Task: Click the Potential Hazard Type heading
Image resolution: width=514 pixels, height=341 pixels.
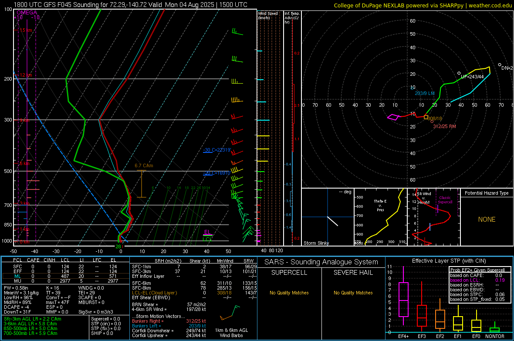Action: (487, 193)
